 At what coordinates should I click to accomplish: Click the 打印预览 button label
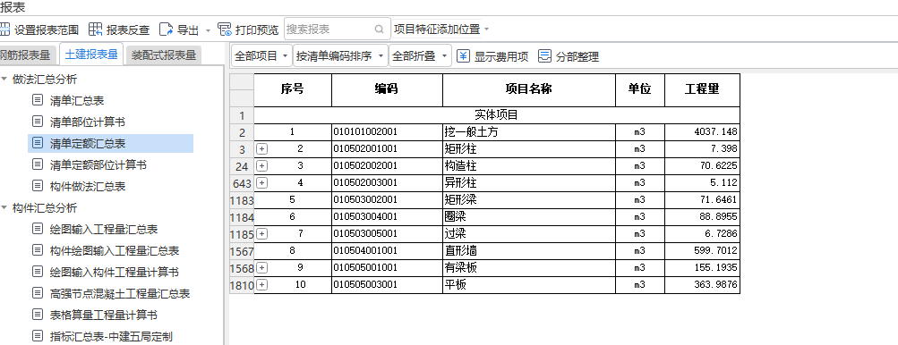257,29
